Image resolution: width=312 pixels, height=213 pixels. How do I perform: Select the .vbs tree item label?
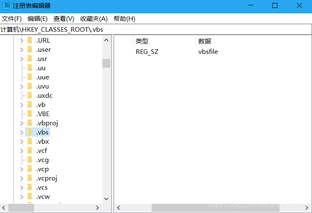(x=42, y=132)
